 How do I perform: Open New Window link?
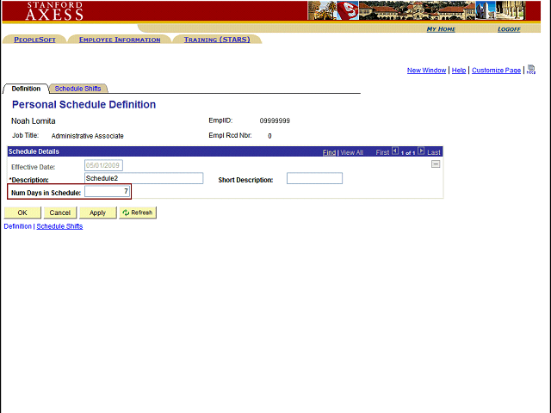[426, 71]
